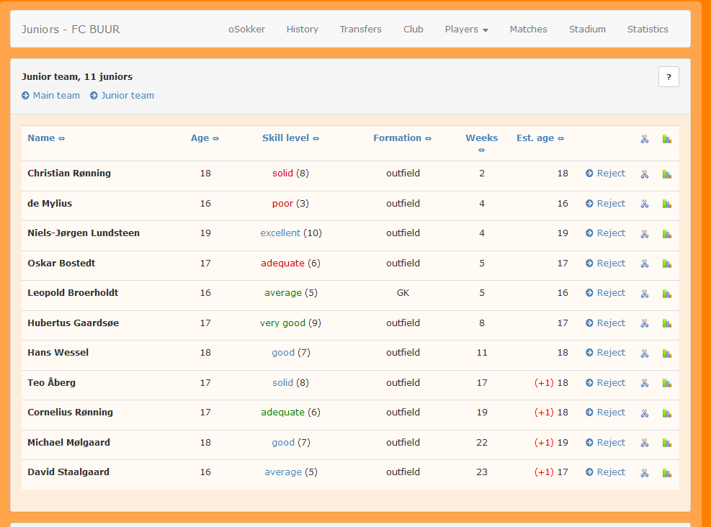This screenshot has width=711, height=527.
Task: Click scissors icon for David Staalgaard
Action: point(644,473)
